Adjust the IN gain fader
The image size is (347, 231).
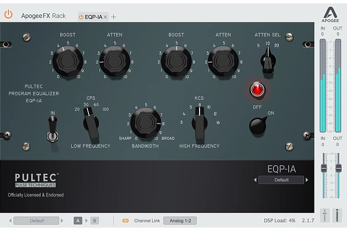coord(324,168)
